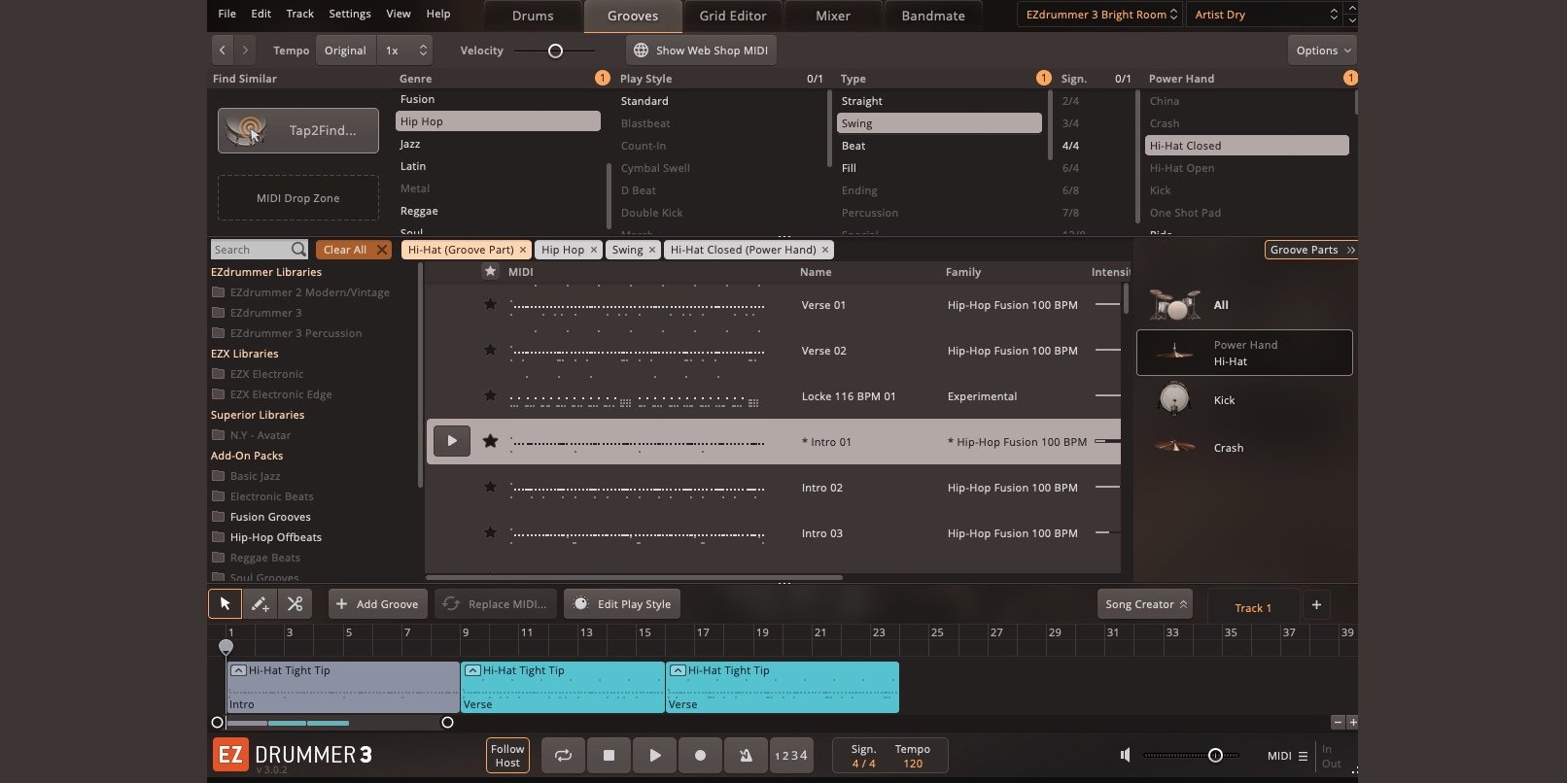Open the Options dropdown

1322,51
